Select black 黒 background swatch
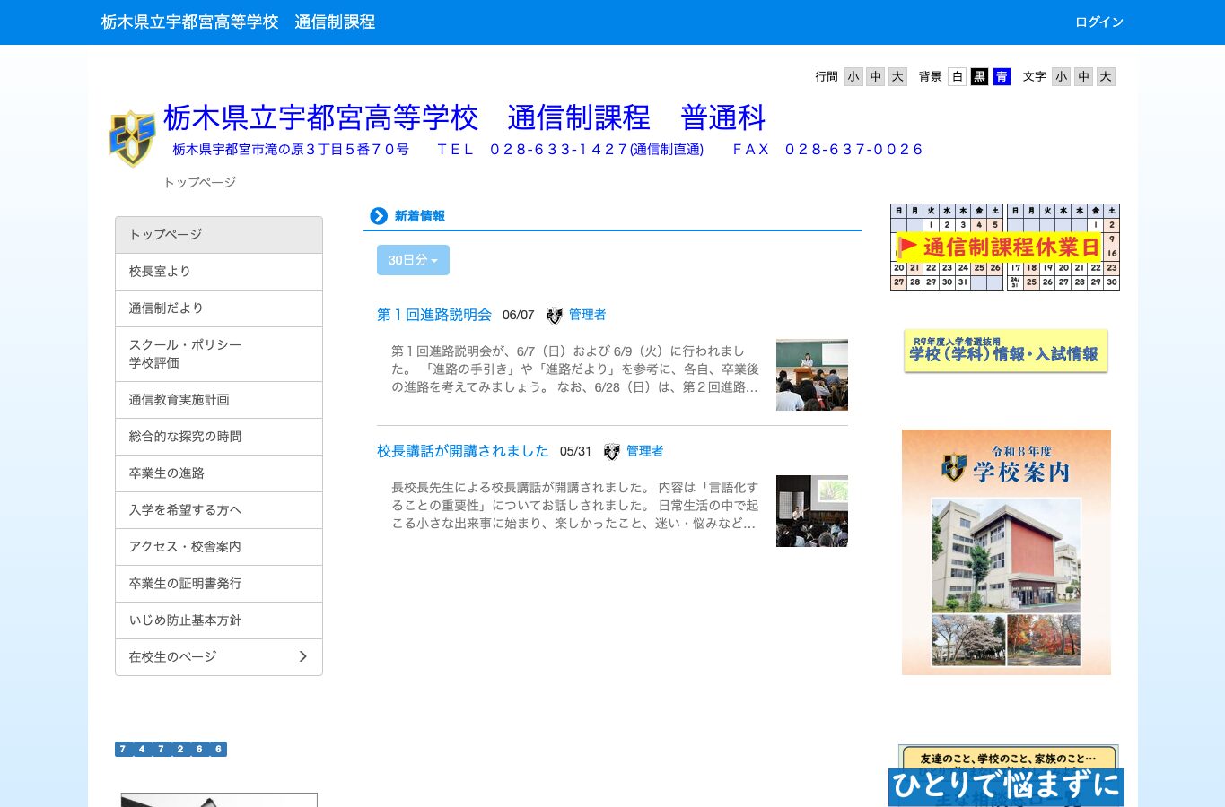The width and height of the screenshot is (1225, 807). [x=980, y=77]
